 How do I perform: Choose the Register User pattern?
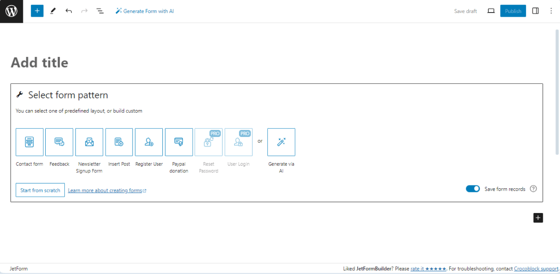click(x=149, y=142)
